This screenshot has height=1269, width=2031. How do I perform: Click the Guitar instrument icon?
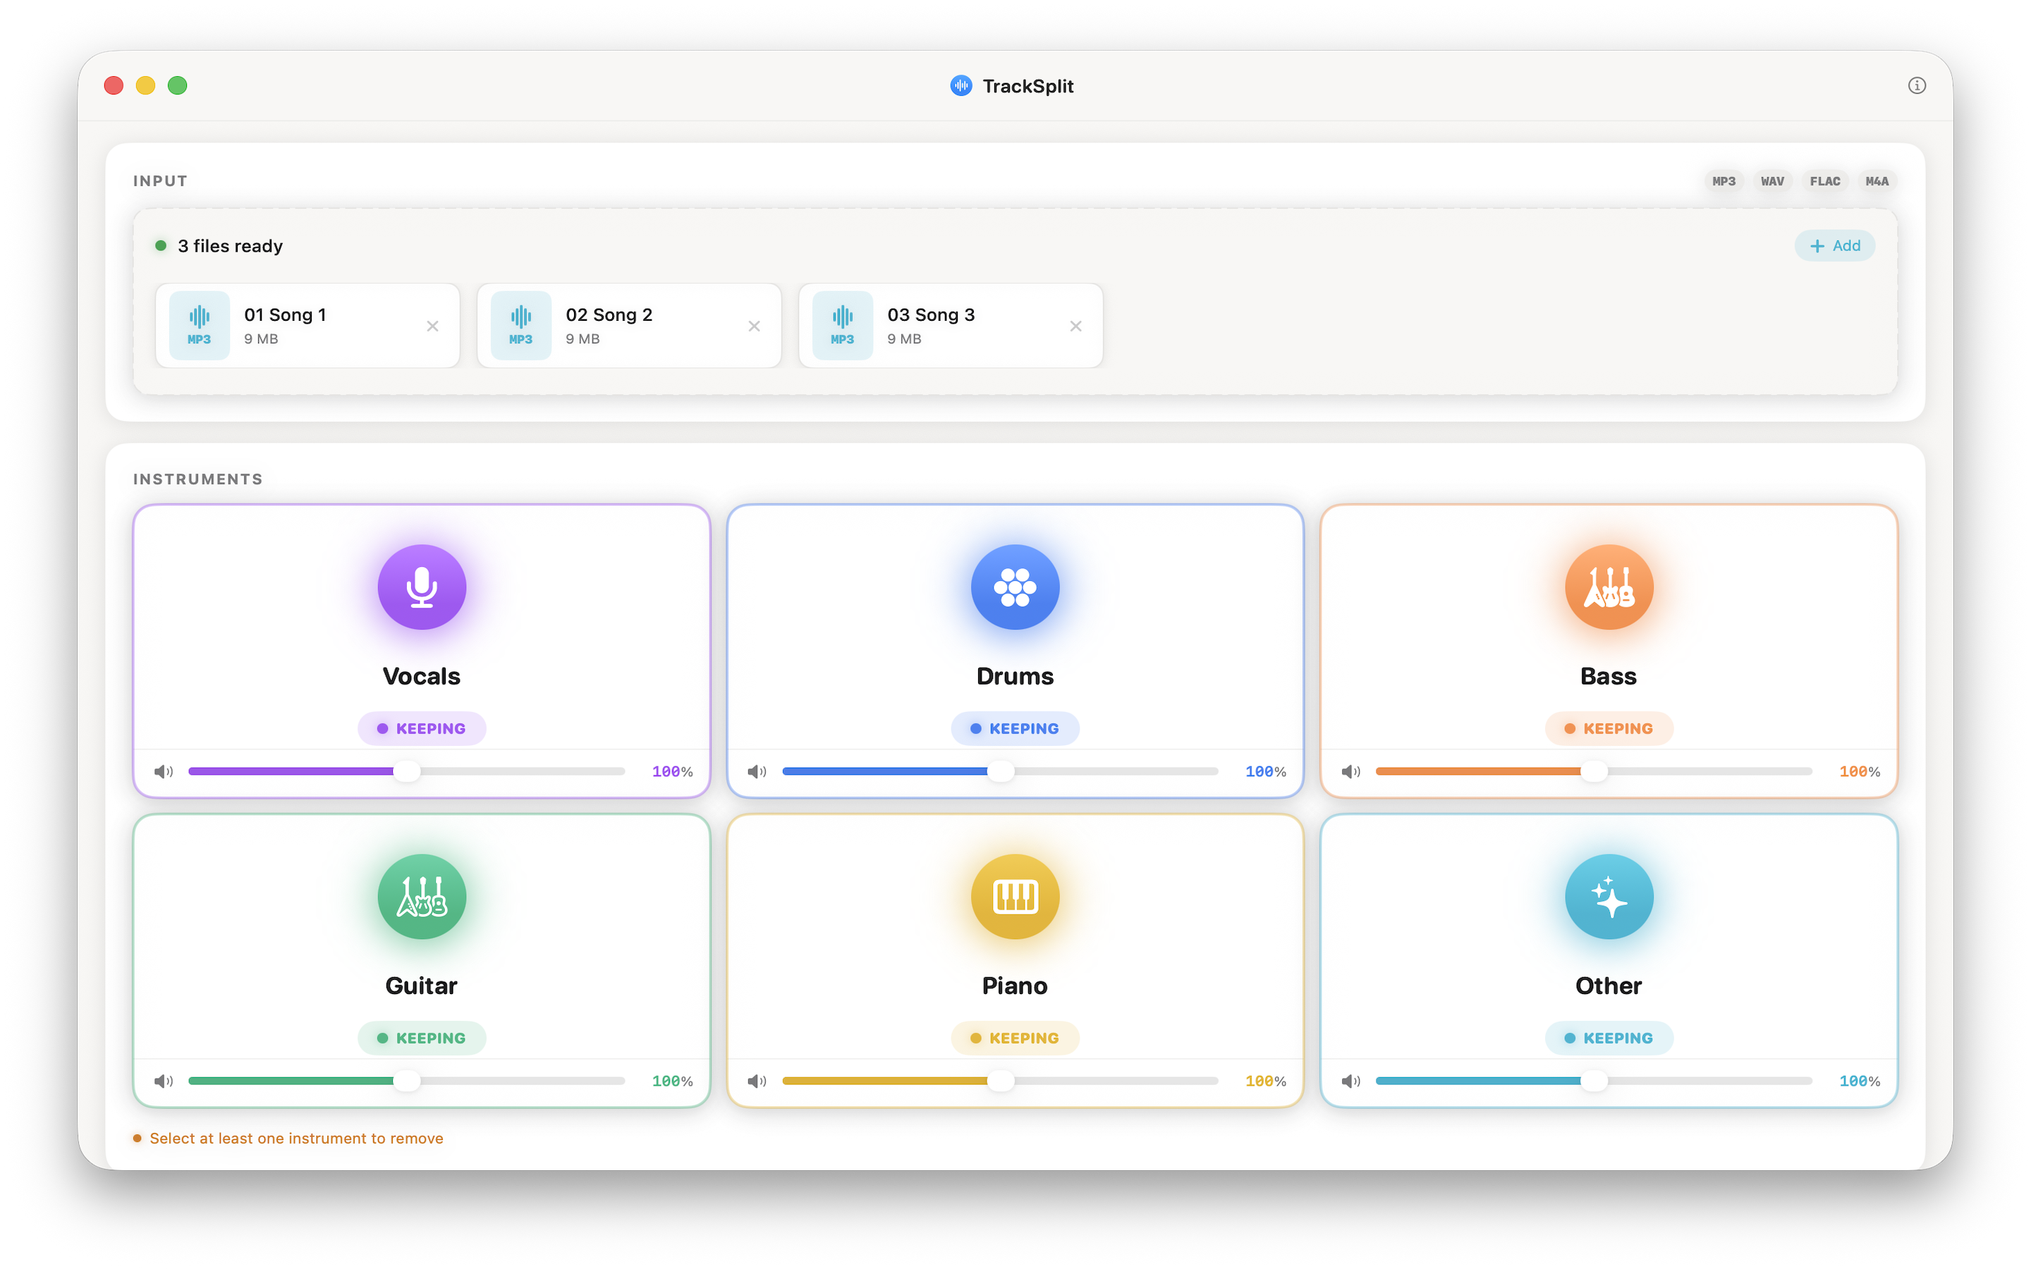[421, 896]
